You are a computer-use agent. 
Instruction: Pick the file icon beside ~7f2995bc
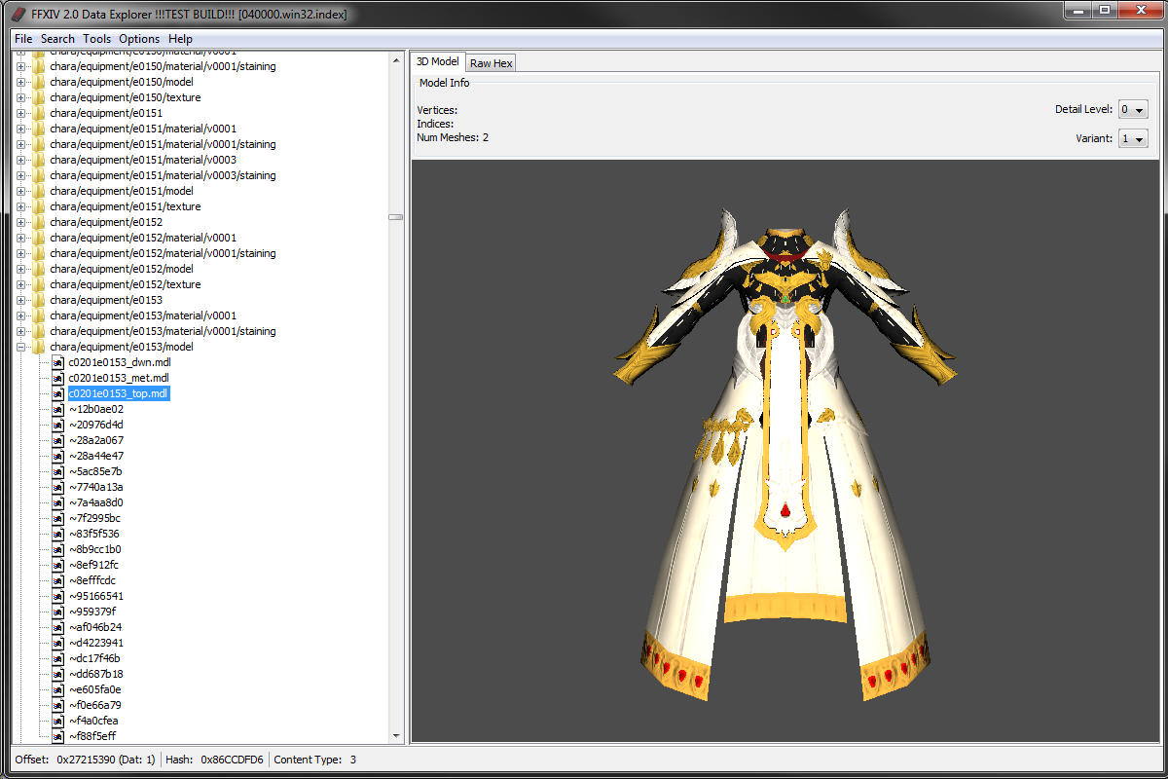coord(57,518)
